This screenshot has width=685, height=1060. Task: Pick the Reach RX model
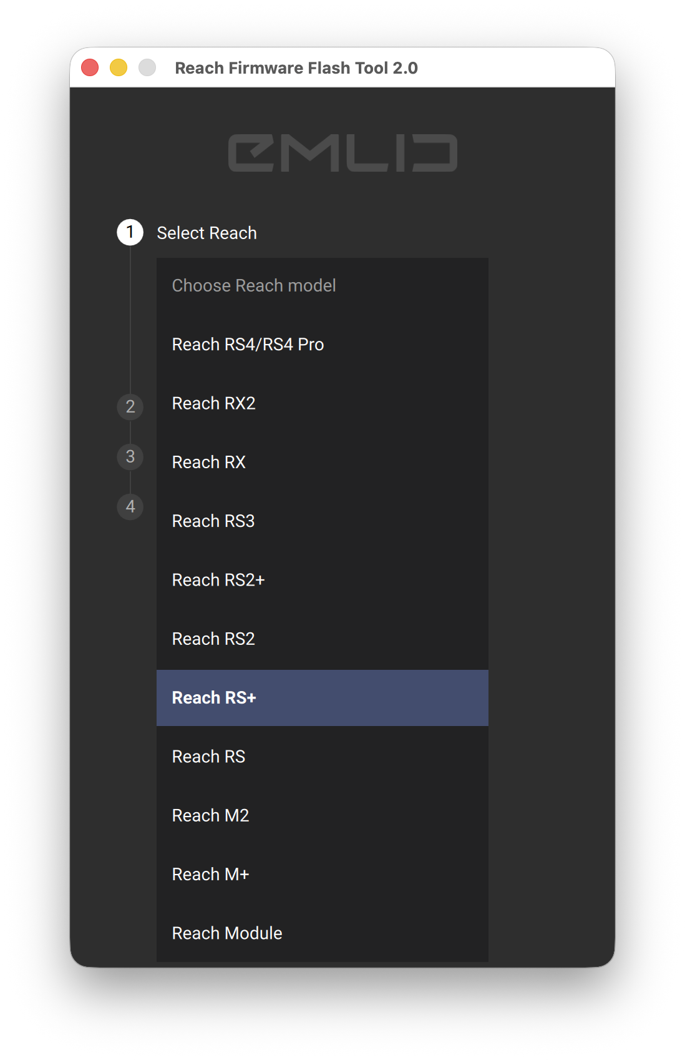tap(323, 463)
